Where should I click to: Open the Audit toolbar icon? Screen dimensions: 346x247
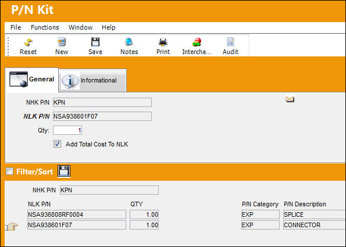pyautogui.click(x=230, y=42)
